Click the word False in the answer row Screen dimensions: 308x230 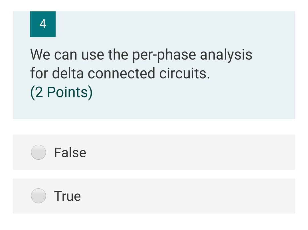(70, 152)
